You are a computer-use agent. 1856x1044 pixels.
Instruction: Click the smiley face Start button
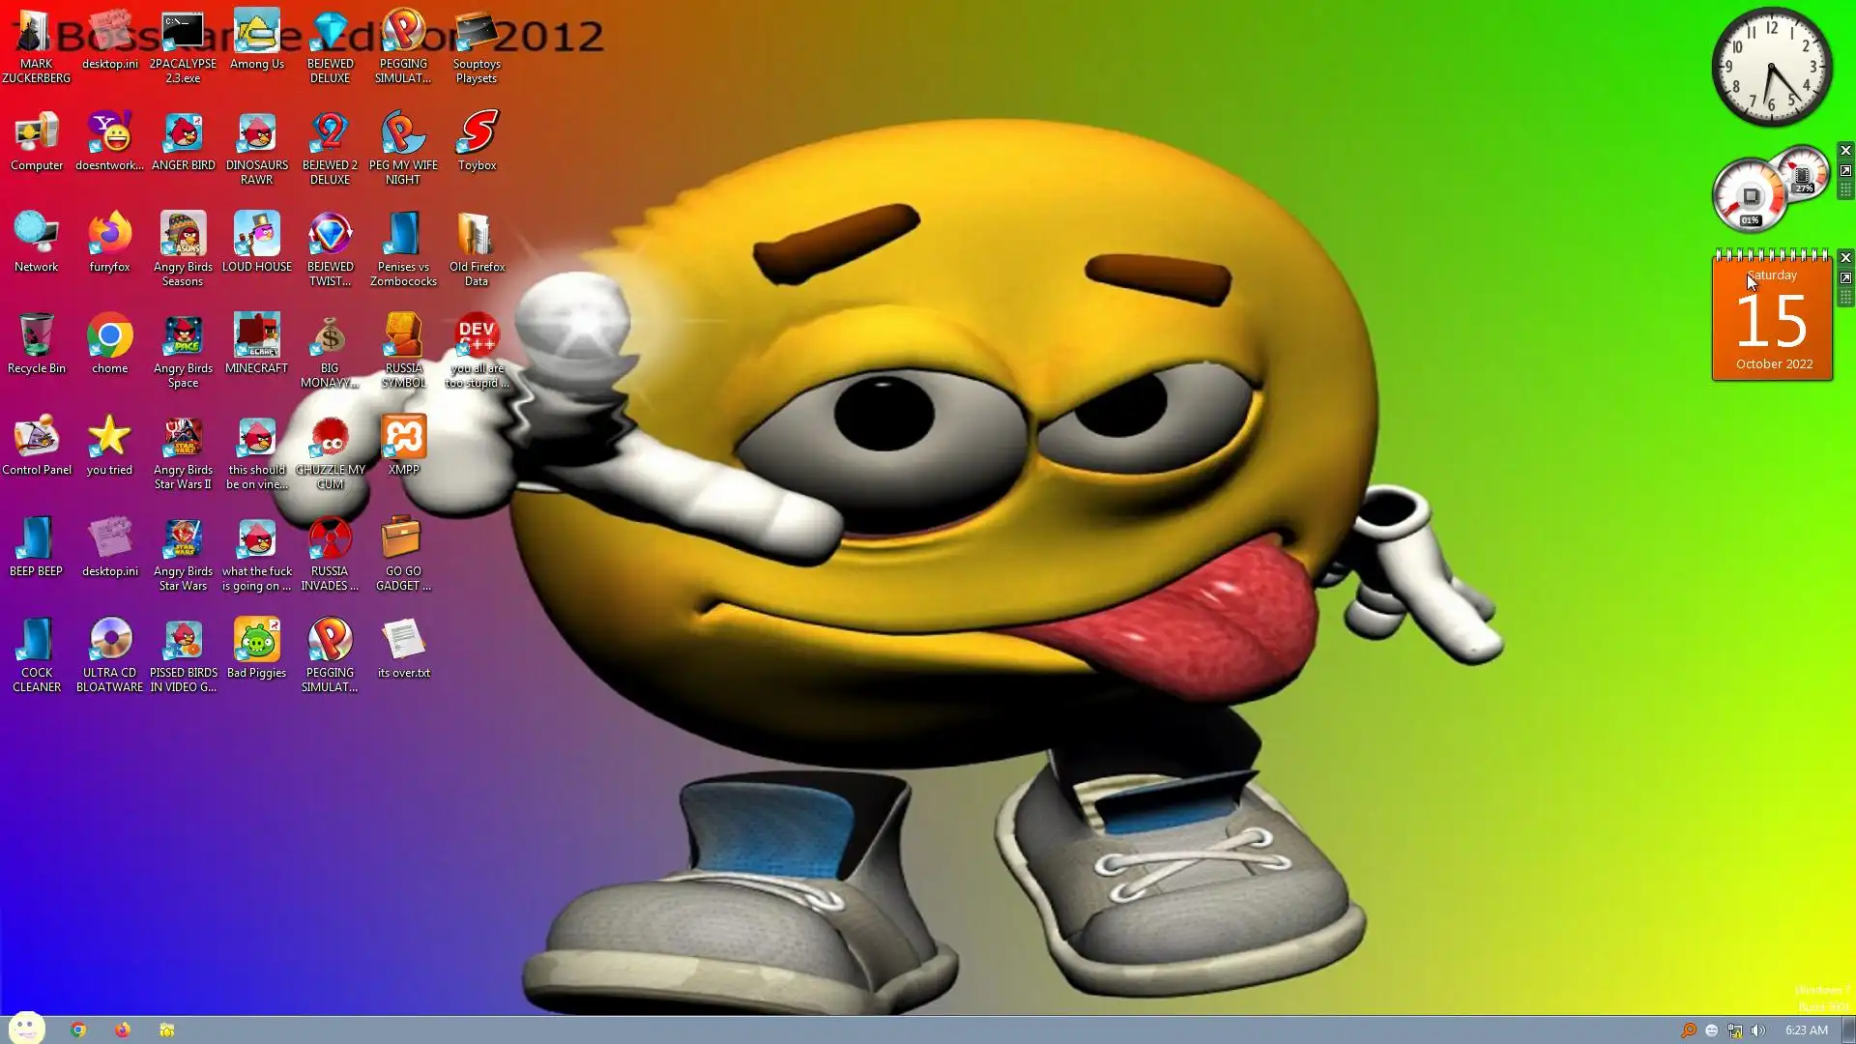26,1029
